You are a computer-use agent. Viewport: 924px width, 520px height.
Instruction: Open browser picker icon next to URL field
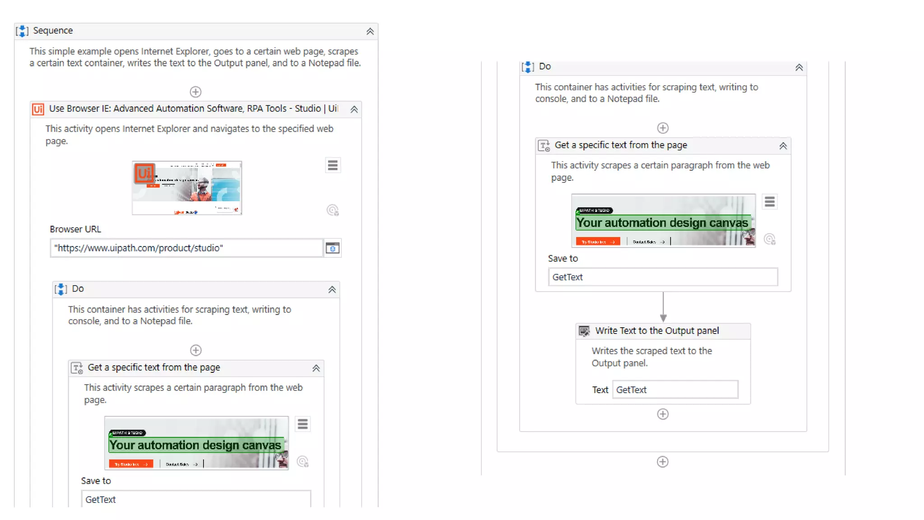(x=333, y=248)
